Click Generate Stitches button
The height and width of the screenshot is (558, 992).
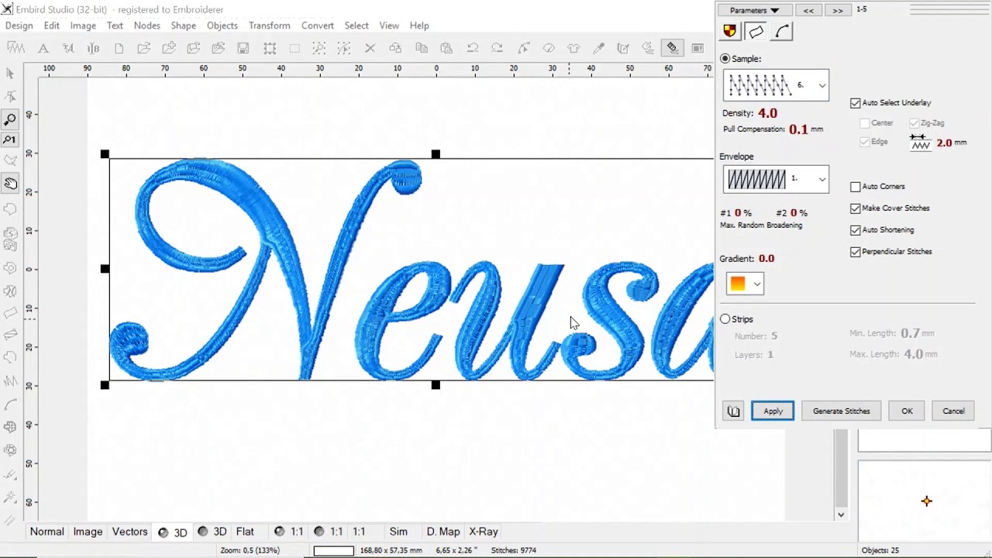tap(841, 411)
